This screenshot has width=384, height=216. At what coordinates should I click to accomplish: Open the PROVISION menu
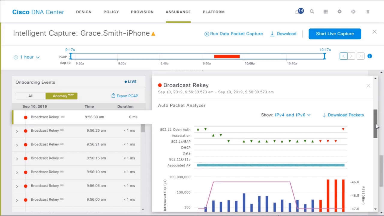click(142, 12)
